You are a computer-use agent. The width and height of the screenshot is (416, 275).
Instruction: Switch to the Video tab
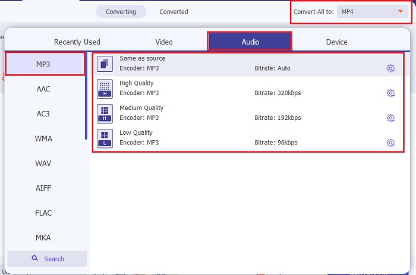click(164, 42)
